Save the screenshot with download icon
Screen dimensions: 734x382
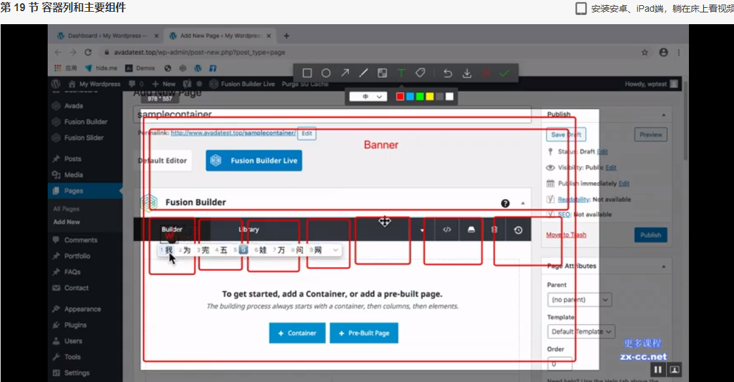[467, 73]
